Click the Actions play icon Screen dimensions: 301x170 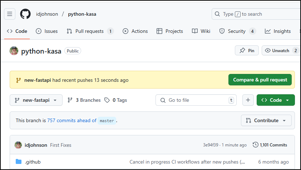pyautogui.click(x=125, y=31)
